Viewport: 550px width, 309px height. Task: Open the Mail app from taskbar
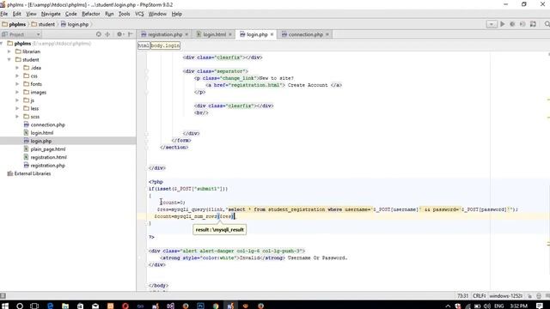pos(95,306)
